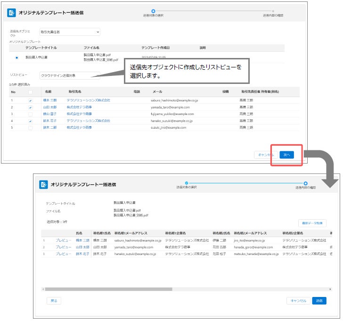Click the 次へ button
The width and height of the screenshot is (343, 321).
pyautogui.click(x=286, y=155)
